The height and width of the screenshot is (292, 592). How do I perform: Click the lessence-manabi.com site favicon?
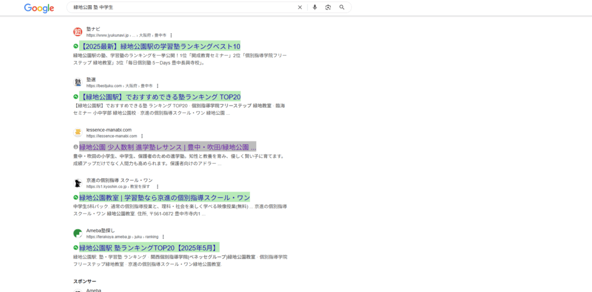77,133
